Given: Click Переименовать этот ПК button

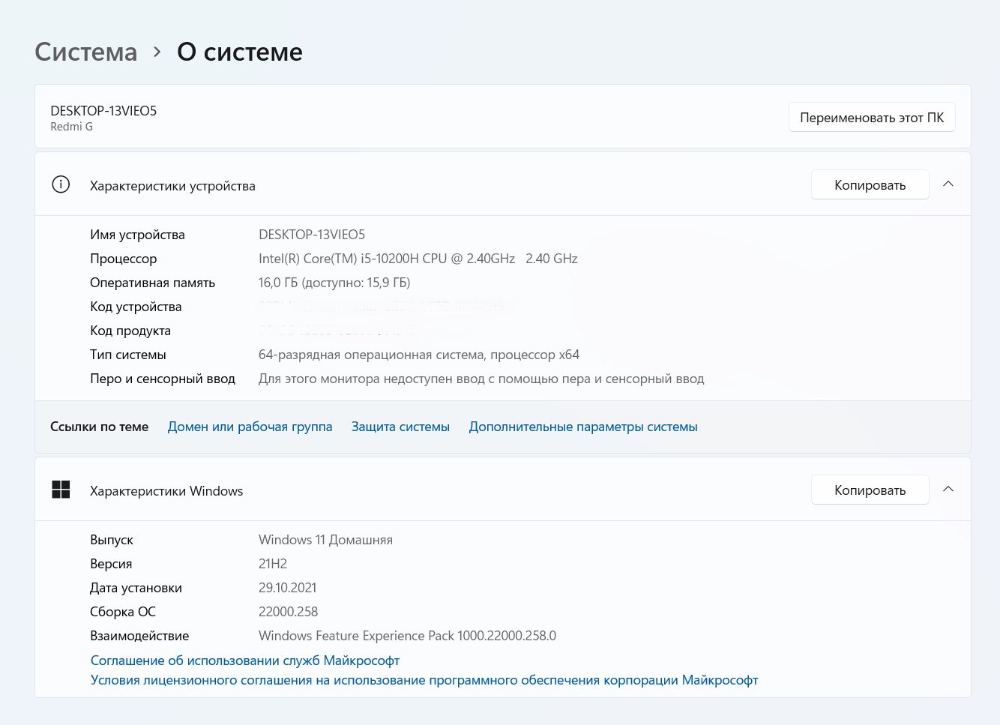Looking at the screenshot, I should point(872,117).
